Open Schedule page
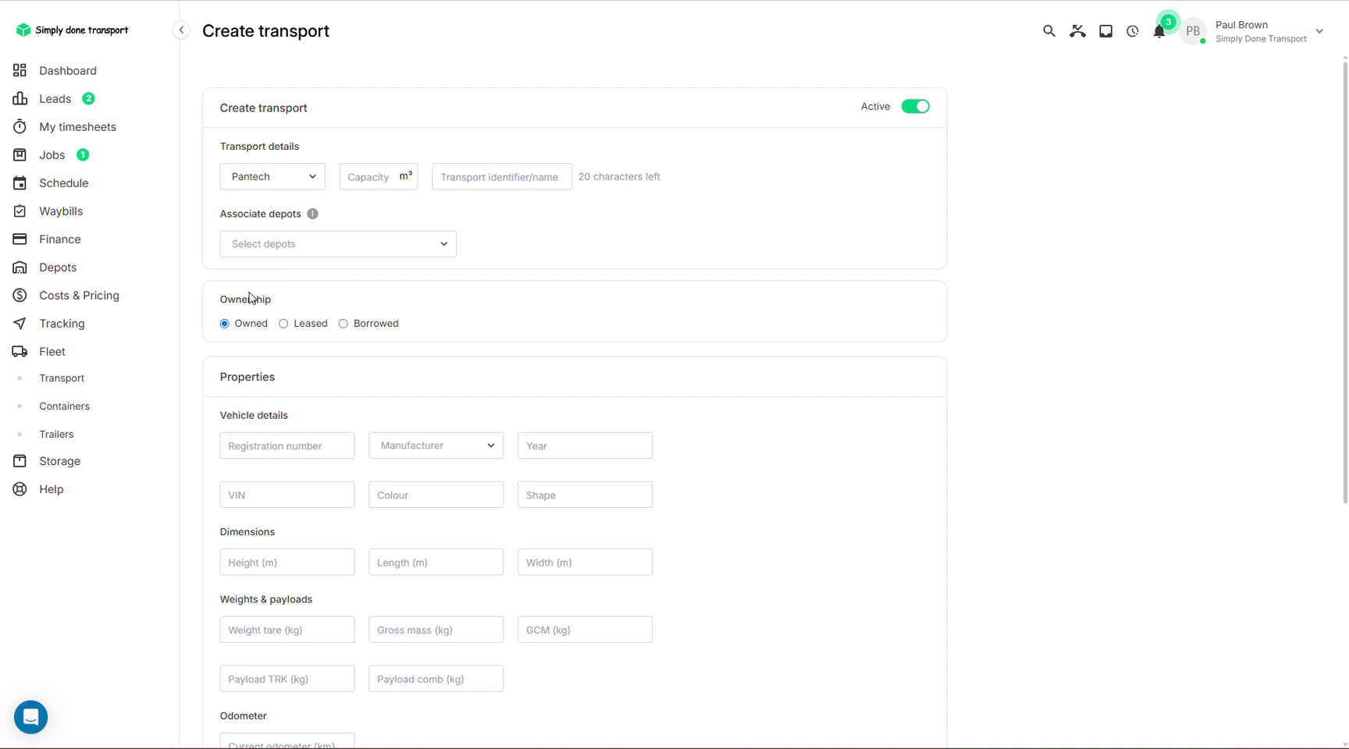Viewport: 1349px width, 749px height. (x=63, y=183)
